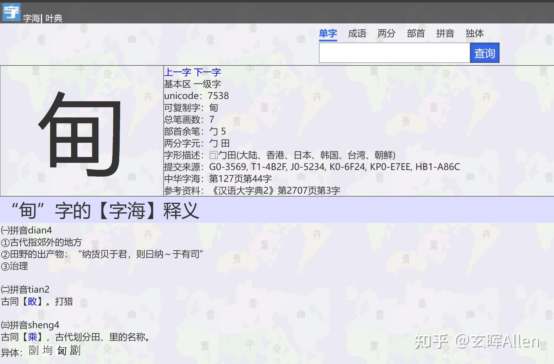
Task: Select the 两分 search mode
Action: (386, 34)
